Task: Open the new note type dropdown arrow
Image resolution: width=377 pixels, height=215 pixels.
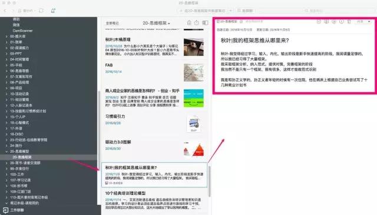Action: (x=230, y=11)
